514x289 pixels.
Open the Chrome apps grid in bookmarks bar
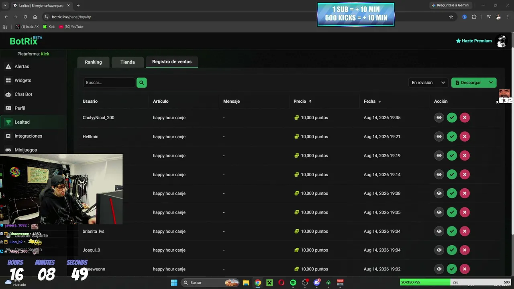coord(5,27)
